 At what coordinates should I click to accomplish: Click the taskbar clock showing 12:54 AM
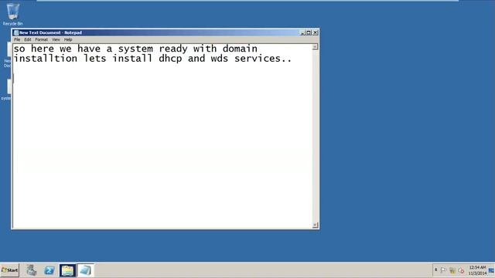(477, 270)
